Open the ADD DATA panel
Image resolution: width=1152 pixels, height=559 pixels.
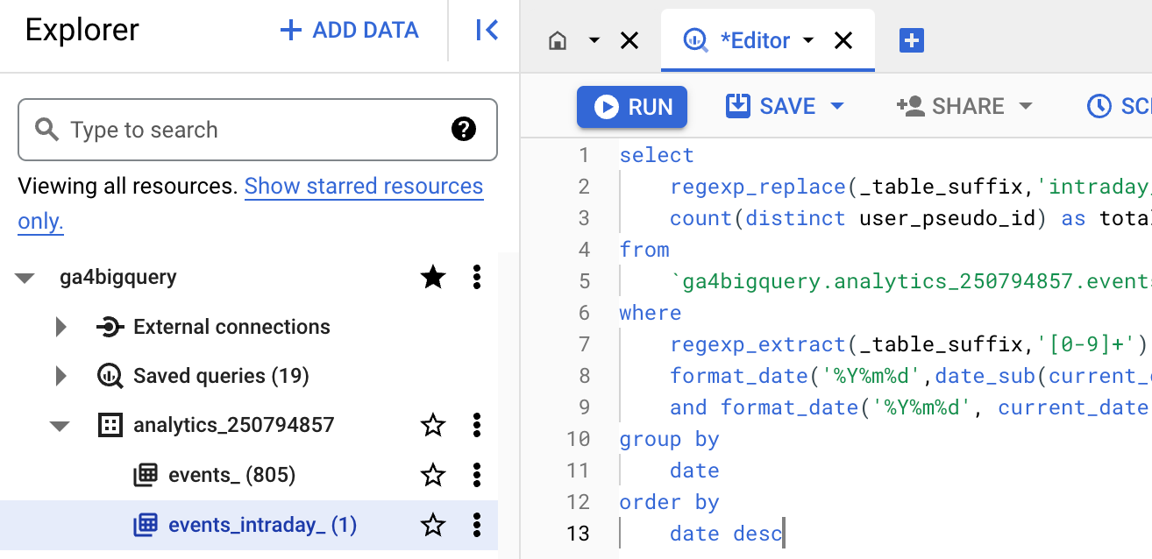(x=349, y=29)
